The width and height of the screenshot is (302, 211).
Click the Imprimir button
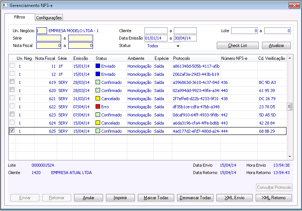pos(120,198)
